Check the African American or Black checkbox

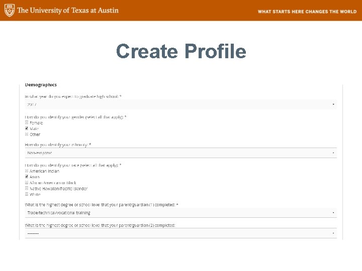click(x=27, y=183)
